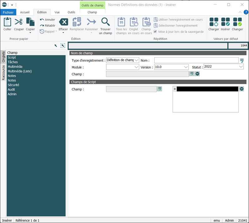Click the 1044 record number box

click(x=238, y=46)
